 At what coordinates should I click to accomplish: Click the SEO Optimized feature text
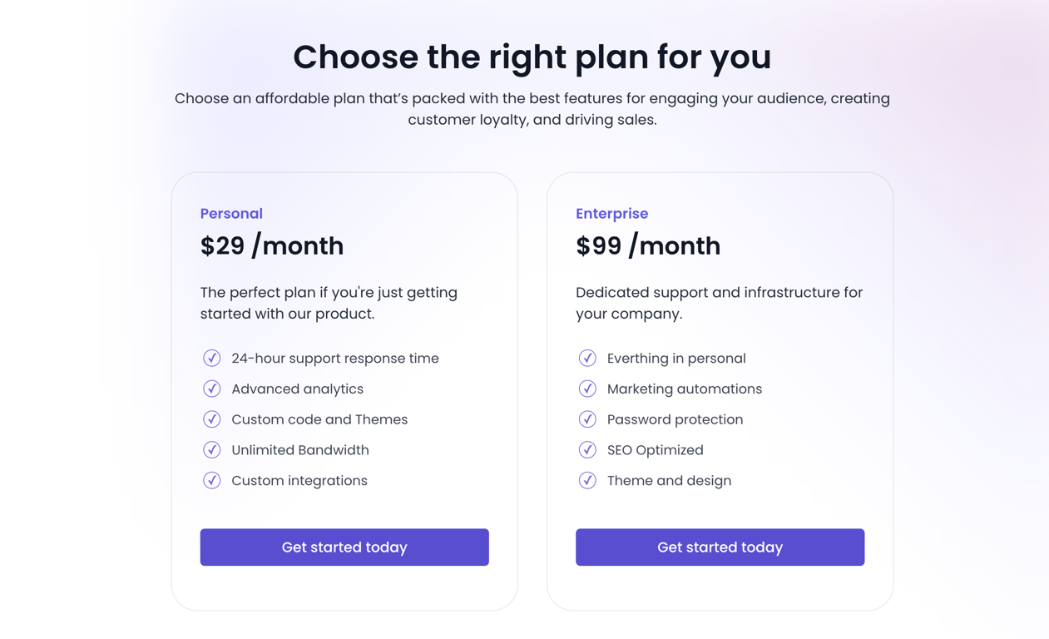[656, 450]
